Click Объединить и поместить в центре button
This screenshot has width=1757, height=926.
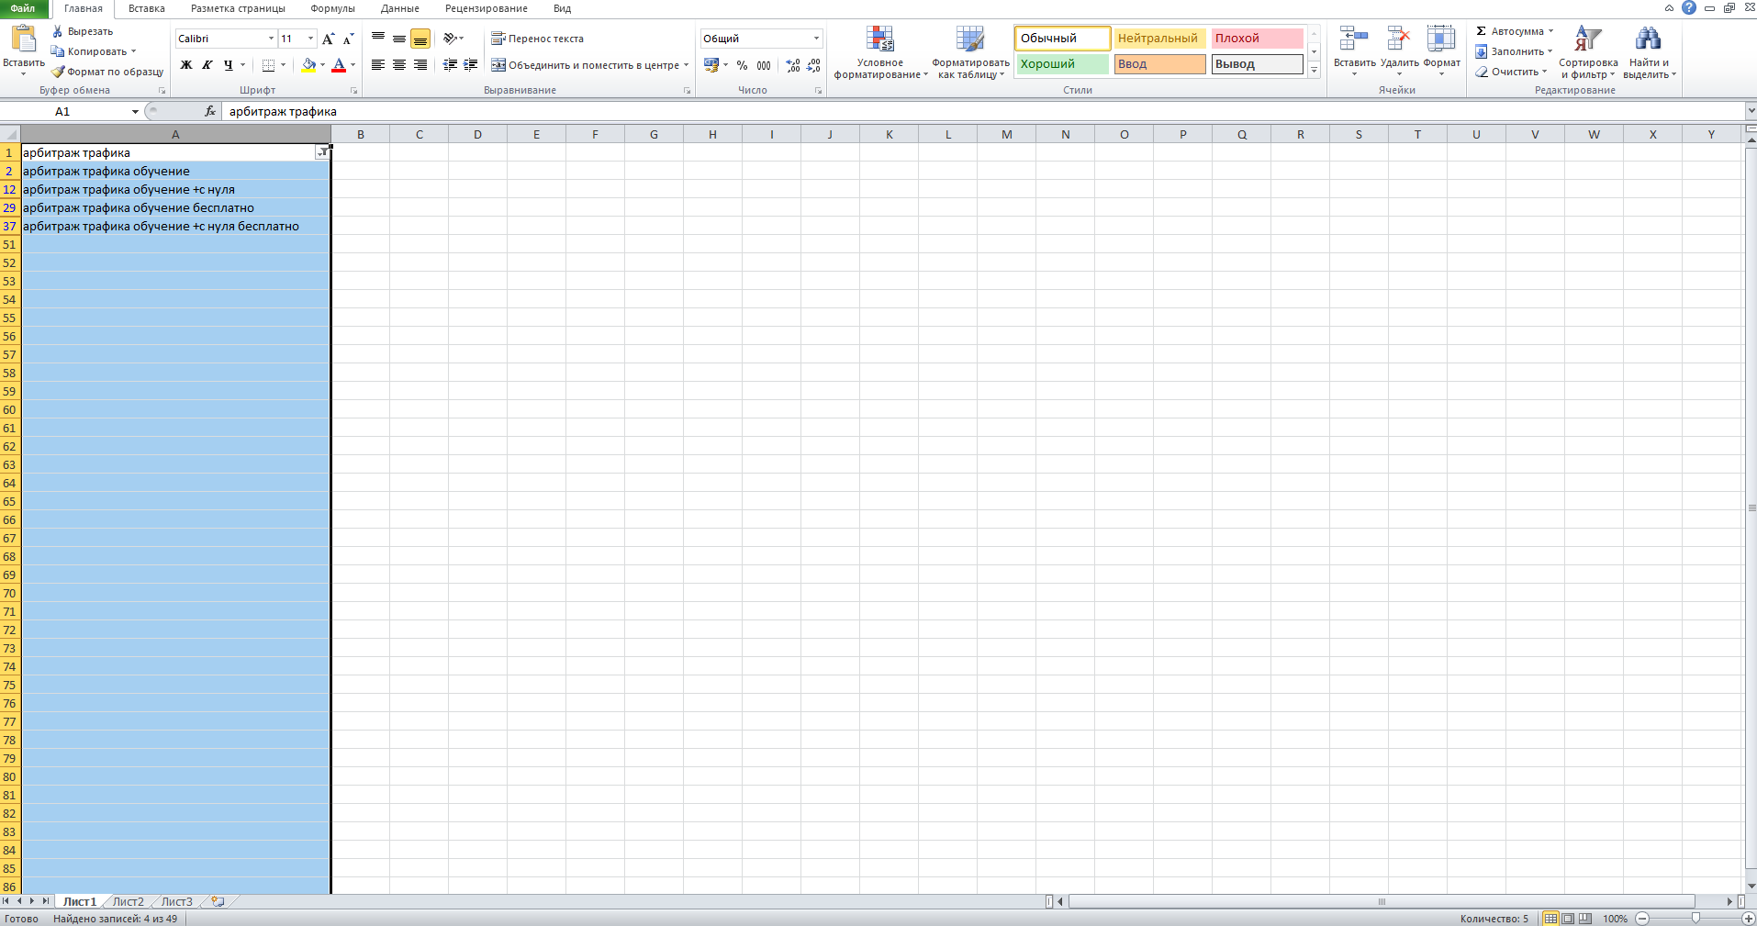pos(586,65)
